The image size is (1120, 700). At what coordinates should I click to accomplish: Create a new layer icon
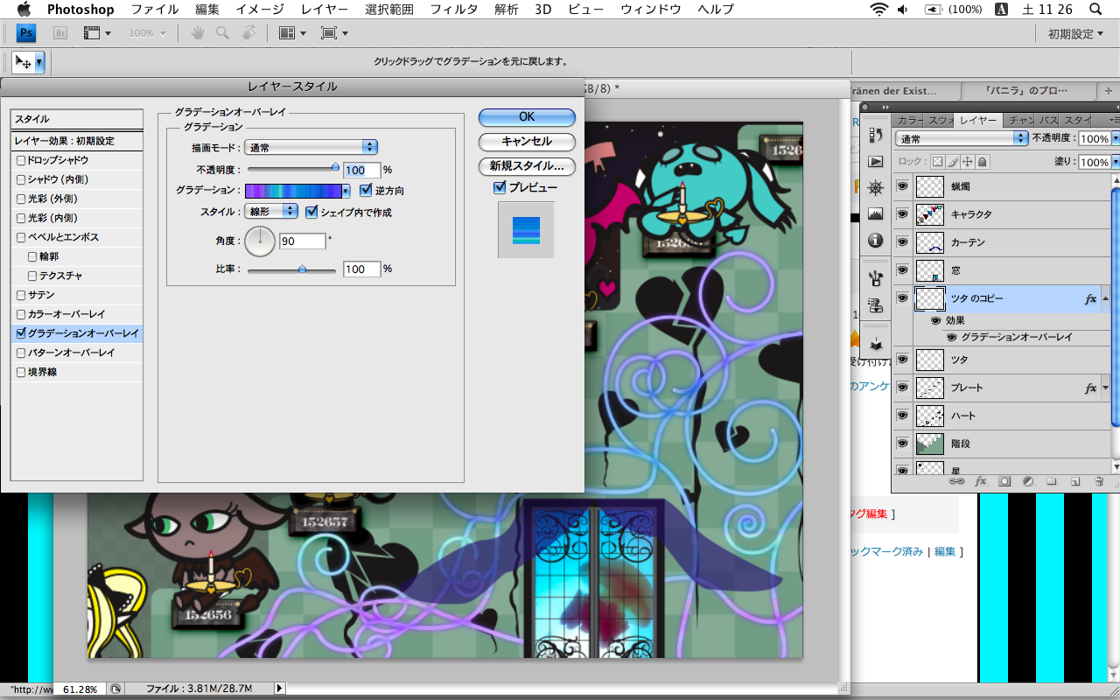(x=1075, y=481)
